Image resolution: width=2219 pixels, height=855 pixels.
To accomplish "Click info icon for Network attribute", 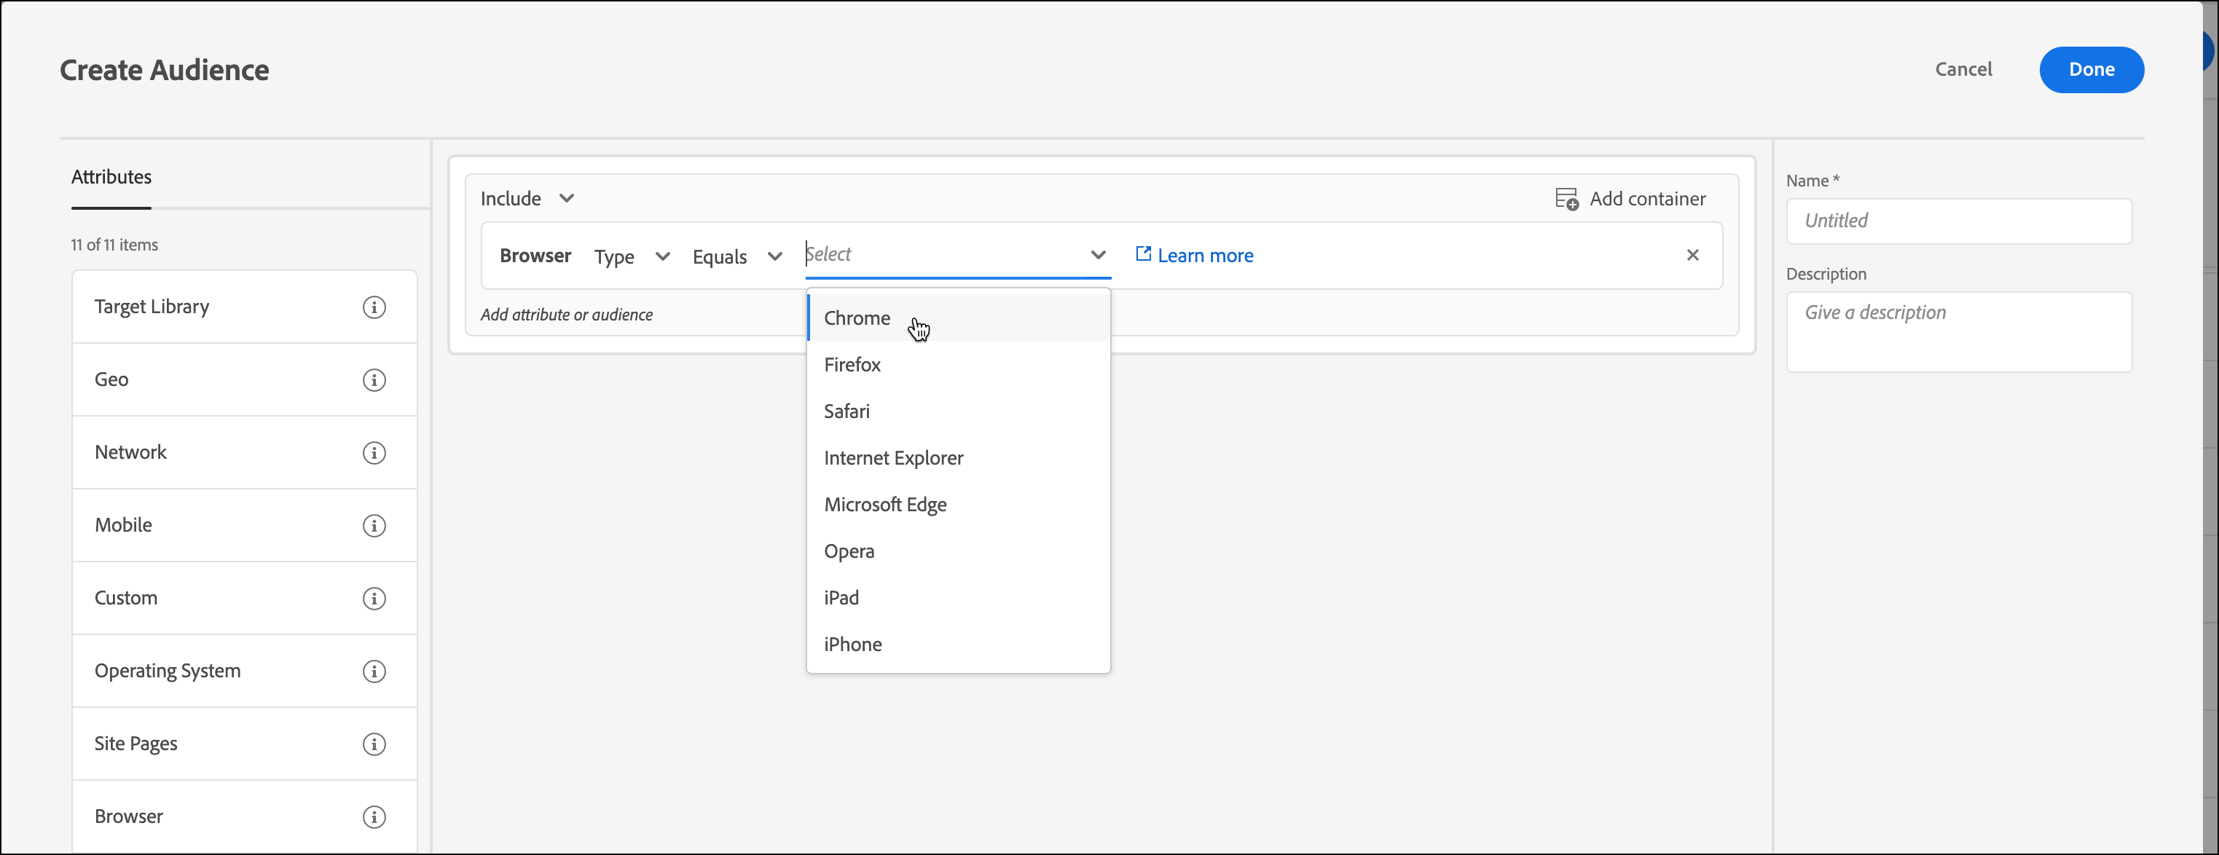I will tap(374, 453).
